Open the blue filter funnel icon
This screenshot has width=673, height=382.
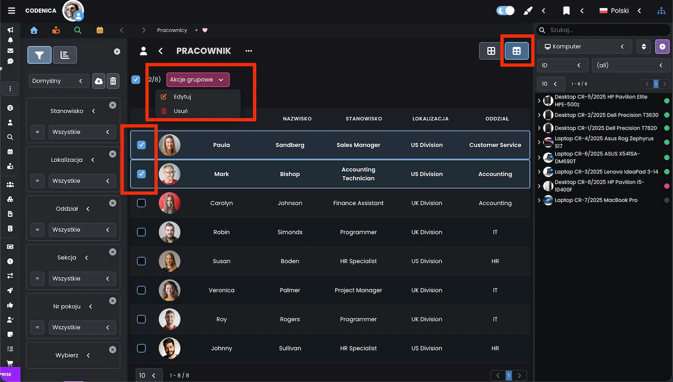click(x=39, y=55)
